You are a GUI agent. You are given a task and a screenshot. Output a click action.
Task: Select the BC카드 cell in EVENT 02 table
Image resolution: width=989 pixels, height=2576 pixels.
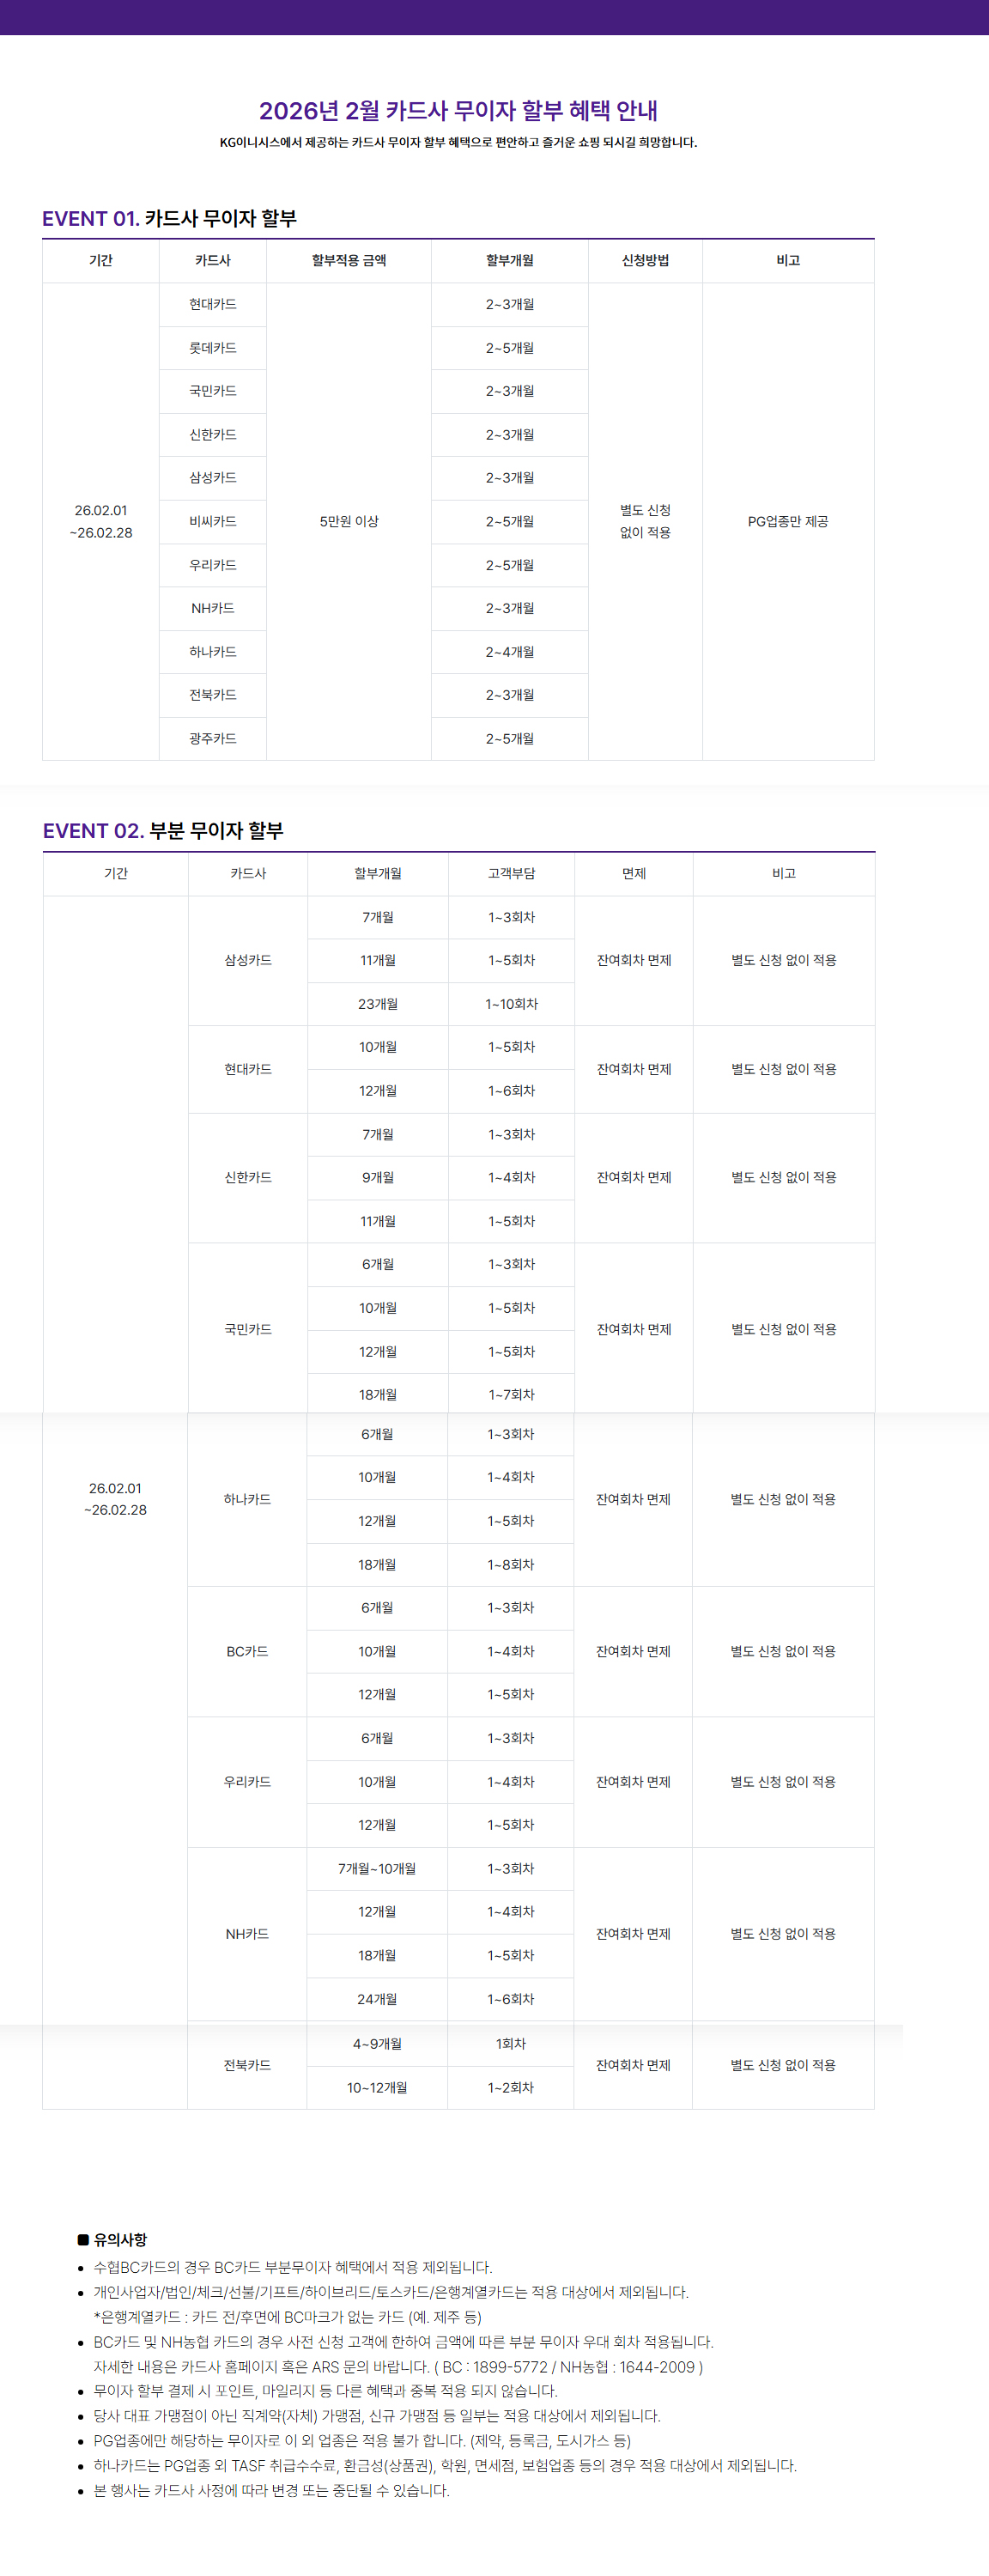(247, 1651)
